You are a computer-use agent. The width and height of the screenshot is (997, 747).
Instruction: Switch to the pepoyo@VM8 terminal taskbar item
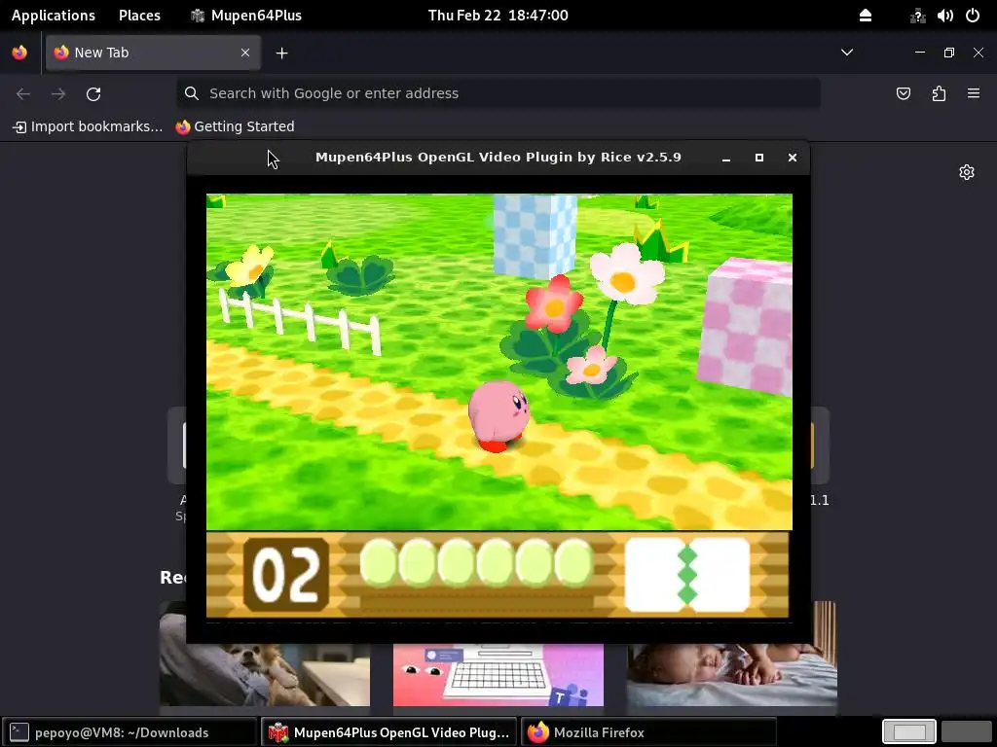pyautogui.click(x=129, y=732)
